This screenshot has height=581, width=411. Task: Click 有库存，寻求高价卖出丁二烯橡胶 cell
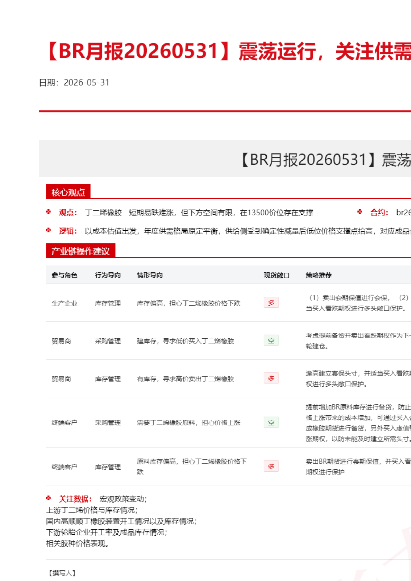[185, 379]
